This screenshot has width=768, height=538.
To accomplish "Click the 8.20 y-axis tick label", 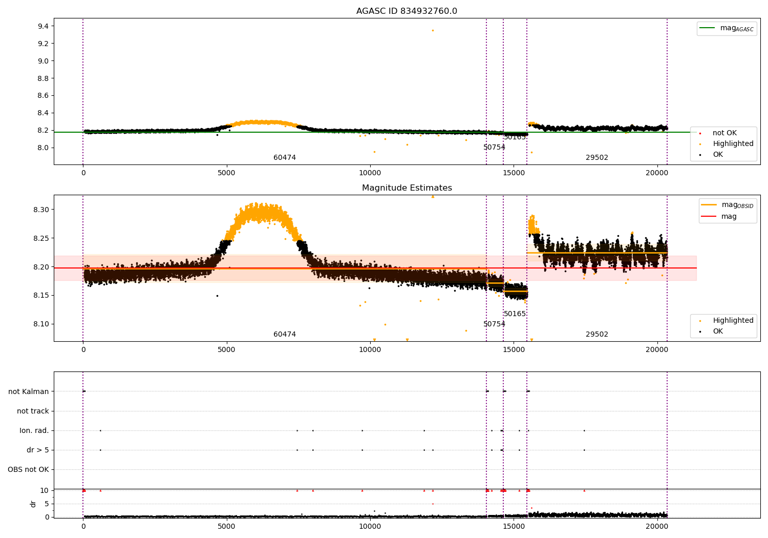I will pyautogui.click(x=41, y=267).
